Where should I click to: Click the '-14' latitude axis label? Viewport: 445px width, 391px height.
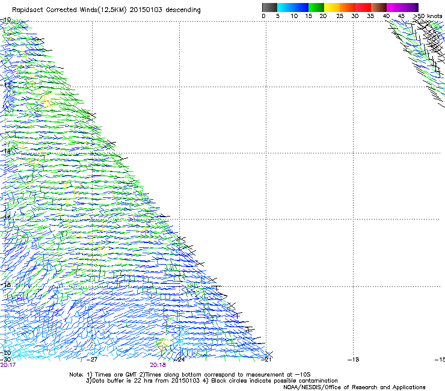point(5,151)
